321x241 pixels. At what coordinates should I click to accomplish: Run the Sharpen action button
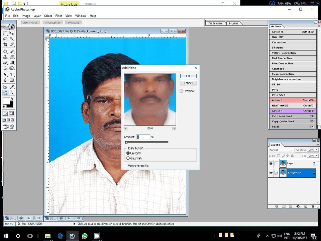click(293, 48)
